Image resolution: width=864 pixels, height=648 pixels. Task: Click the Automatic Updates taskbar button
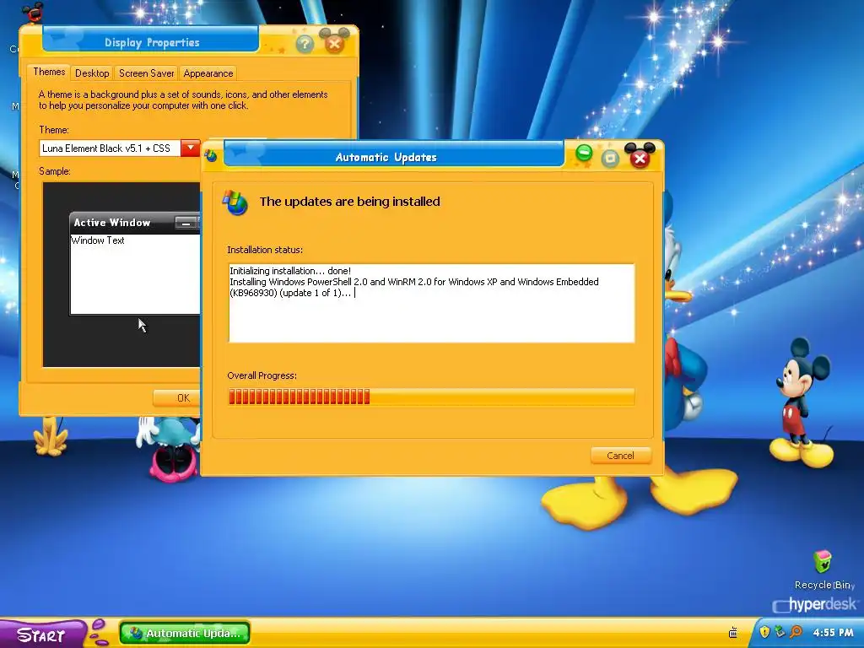pyautogui.click(x=185, y=633)
